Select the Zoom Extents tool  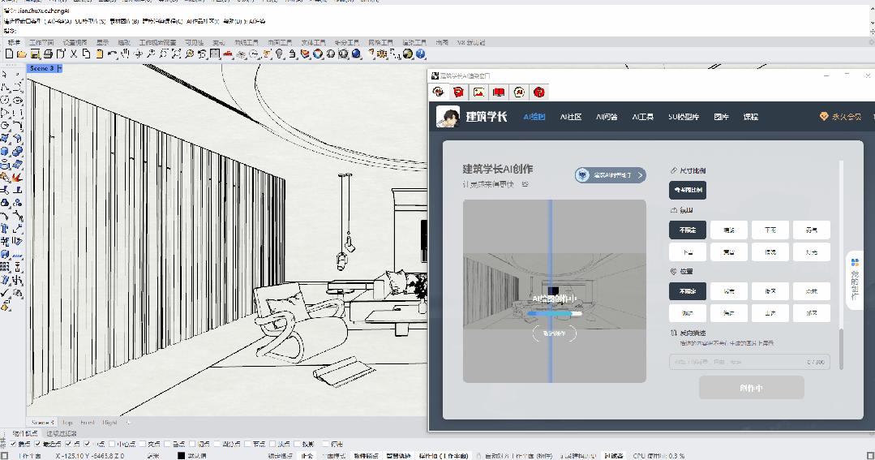(176, 54)
